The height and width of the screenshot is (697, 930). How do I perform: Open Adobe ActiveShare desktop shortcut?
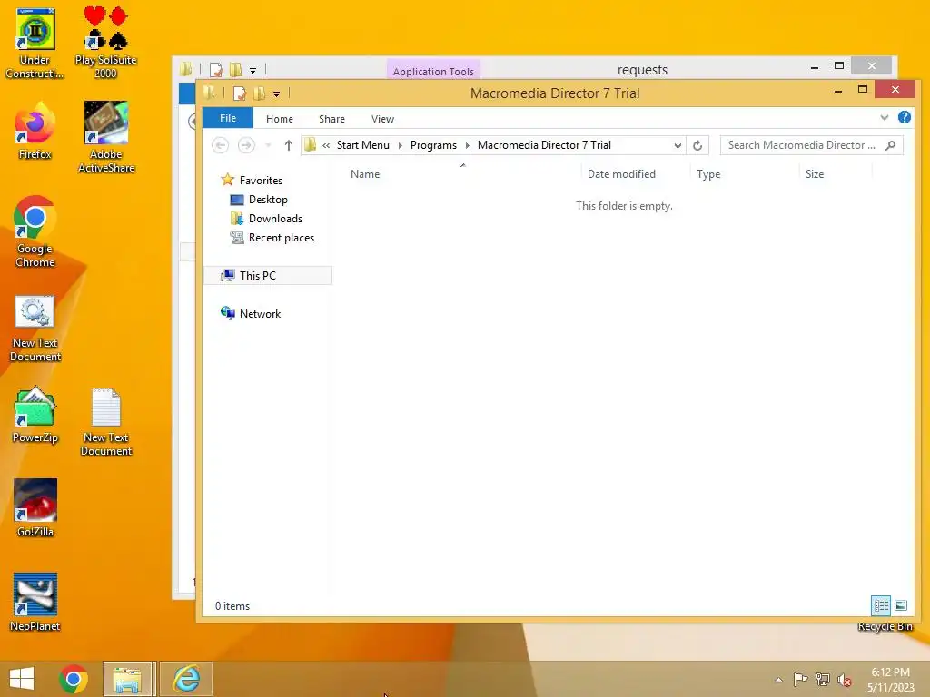click(x=106, y=137)
